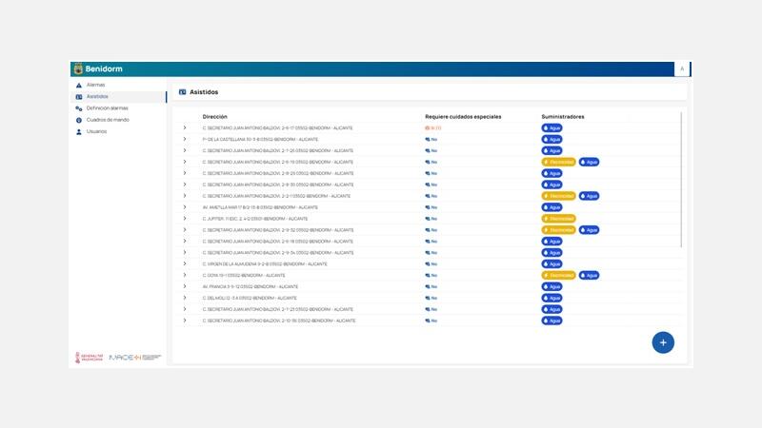This screenshot has height=428, width=762.
Task: Click the Benidorm coat of arms logo
Action: coord(78,68)
